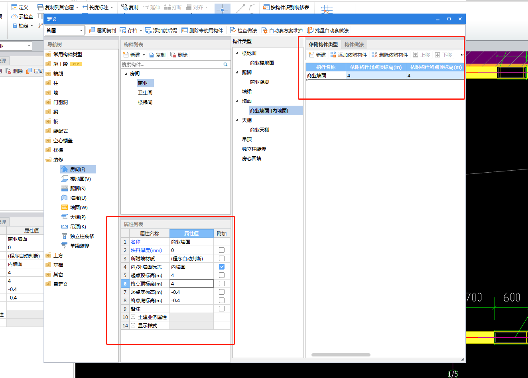The image size is (528, 378).
Task: Click the 层间复制 toolbar icon
Action: [92, 30]
